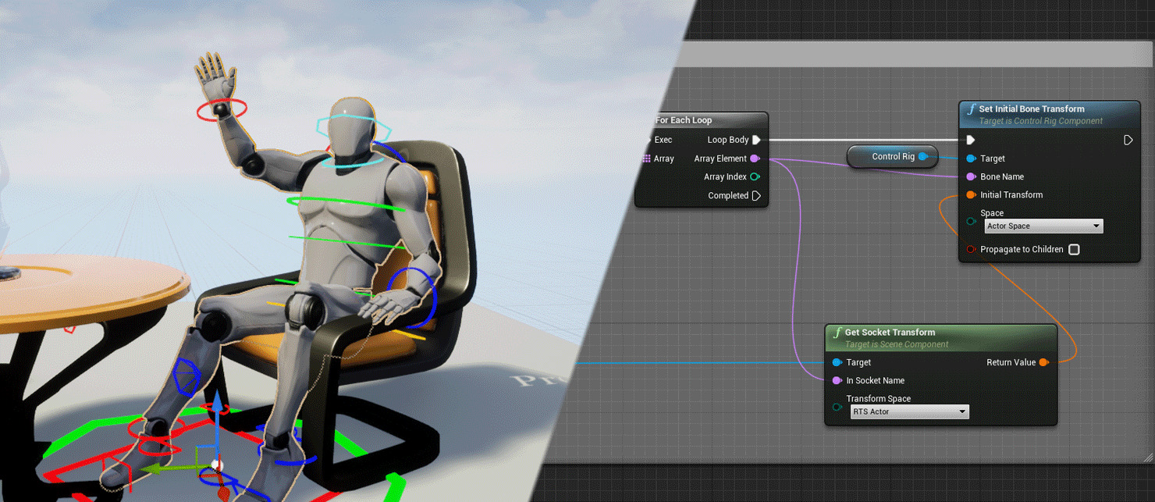This screenshot has height=502, width=1155.
Task: Click 'Target is Control Rig Component' subtitle
Action: coord(1040,121)
